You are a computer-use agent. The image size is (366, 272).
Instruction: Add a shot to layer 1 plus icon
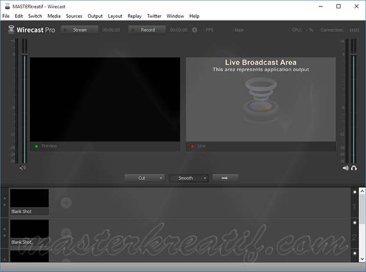pos(66,202)
